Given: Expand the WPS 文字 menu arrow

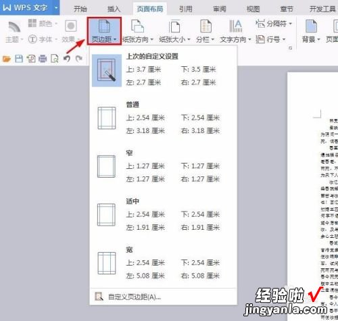Looking at the screenshot, I should pos(56,7).
